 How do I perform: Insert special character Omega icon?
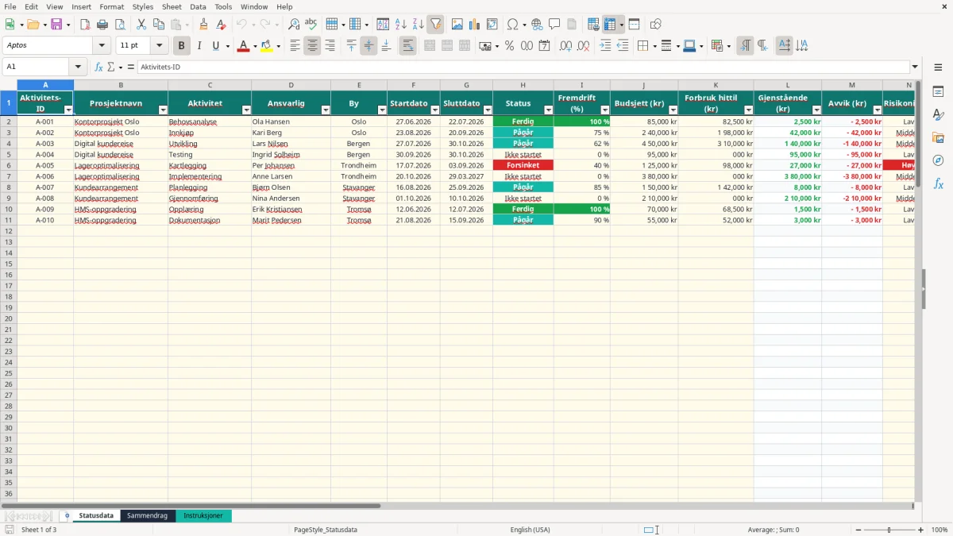[x=512, y=25]
